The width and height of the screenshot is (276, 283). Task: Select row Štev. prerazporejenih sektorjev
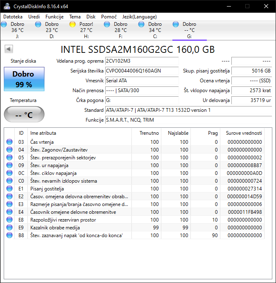[134, 157]
